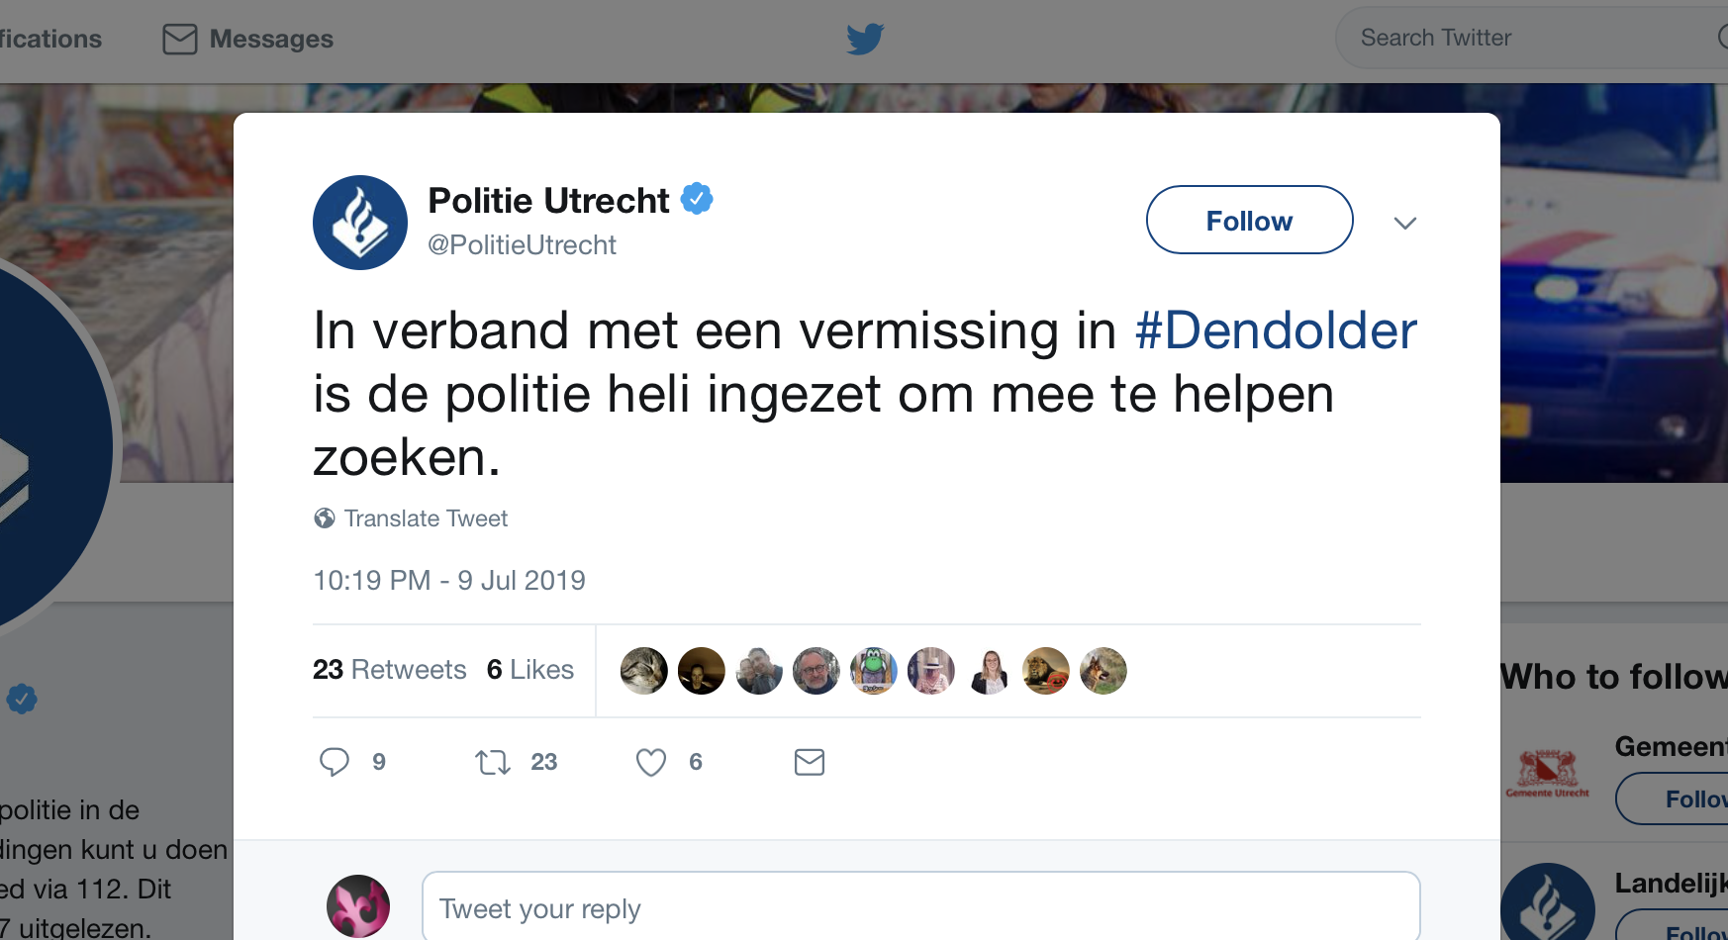This screenshot has height=940, width=1728.
Task: Click the Gemeente Utrecht suggestion logo
Action: [1548, 774]
